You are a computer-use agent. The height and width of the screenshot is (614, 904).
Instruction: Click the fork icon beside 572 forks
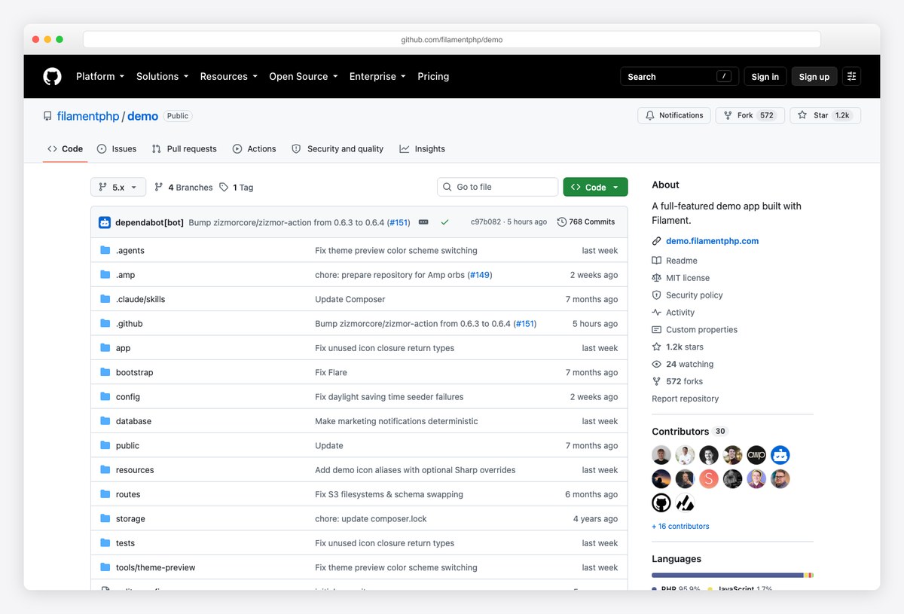(x=657, y=381)
